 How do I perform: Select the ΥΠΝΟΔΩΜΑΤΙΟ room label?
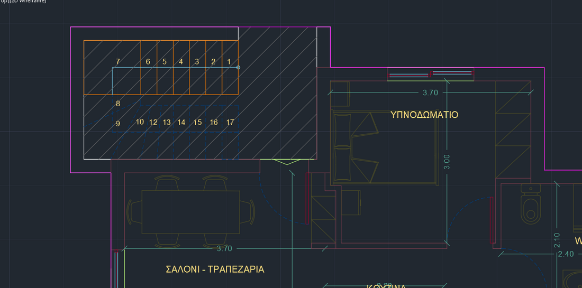point(424,115)
